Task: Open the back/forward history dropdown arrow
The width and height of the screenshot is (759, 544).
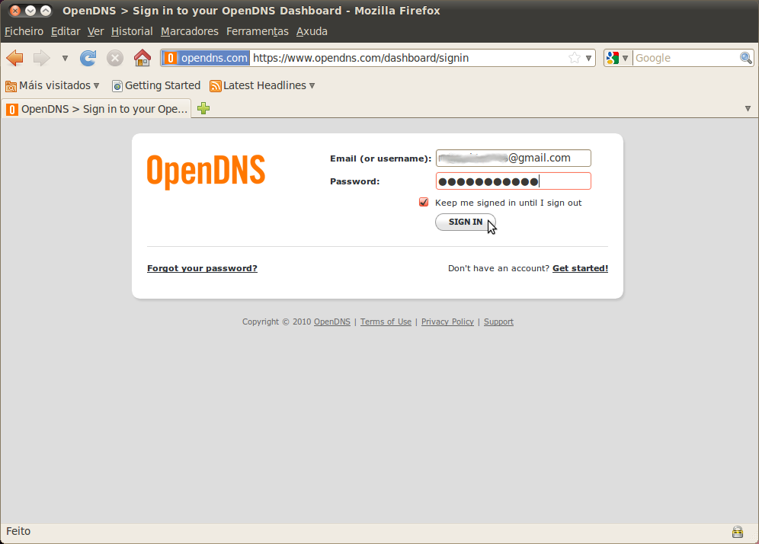Action: (65, 58)
